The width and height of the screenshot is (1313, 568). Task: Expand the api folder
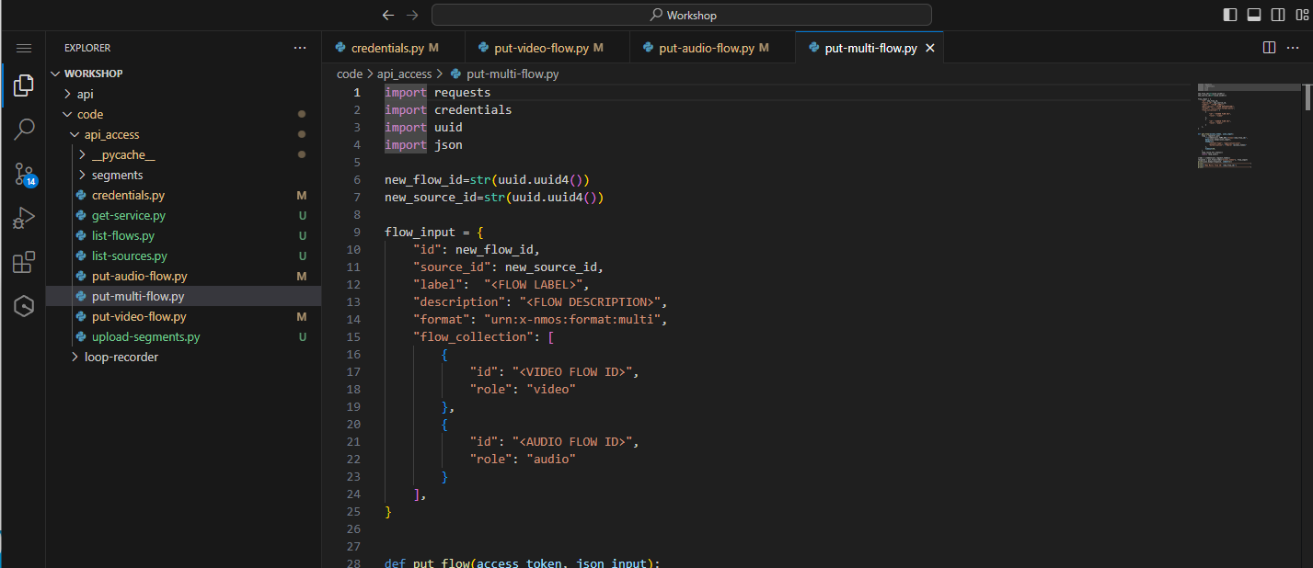(184, 94)
